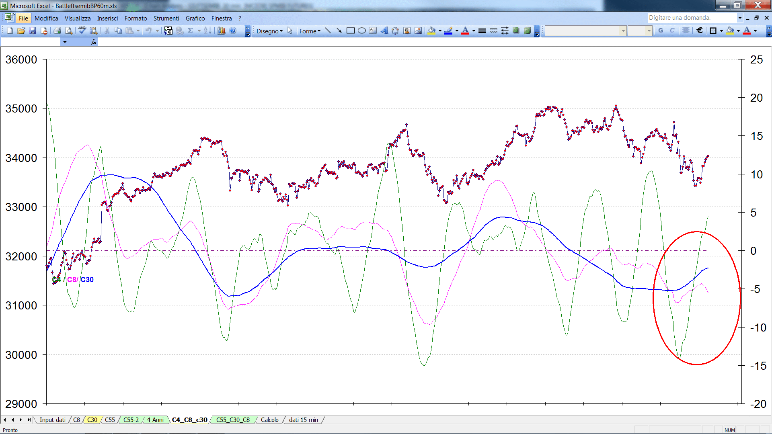Go to last sheet tab navigation arrow
The height and width of the screenshot is (434, 772).
pyautogui.click(x=29, y=420)
